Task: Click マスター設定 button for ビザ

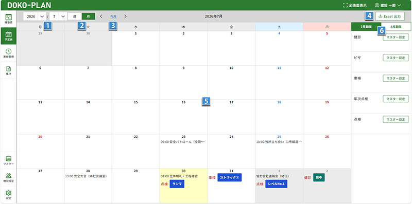Action: (x=396, y=58)
